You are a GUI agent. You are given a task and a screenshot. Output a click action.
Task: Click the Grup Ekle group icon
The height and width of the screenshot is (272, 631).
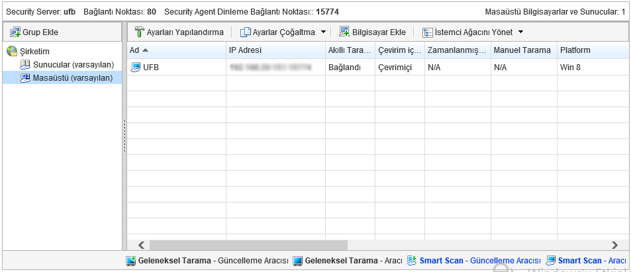(15, 32)
